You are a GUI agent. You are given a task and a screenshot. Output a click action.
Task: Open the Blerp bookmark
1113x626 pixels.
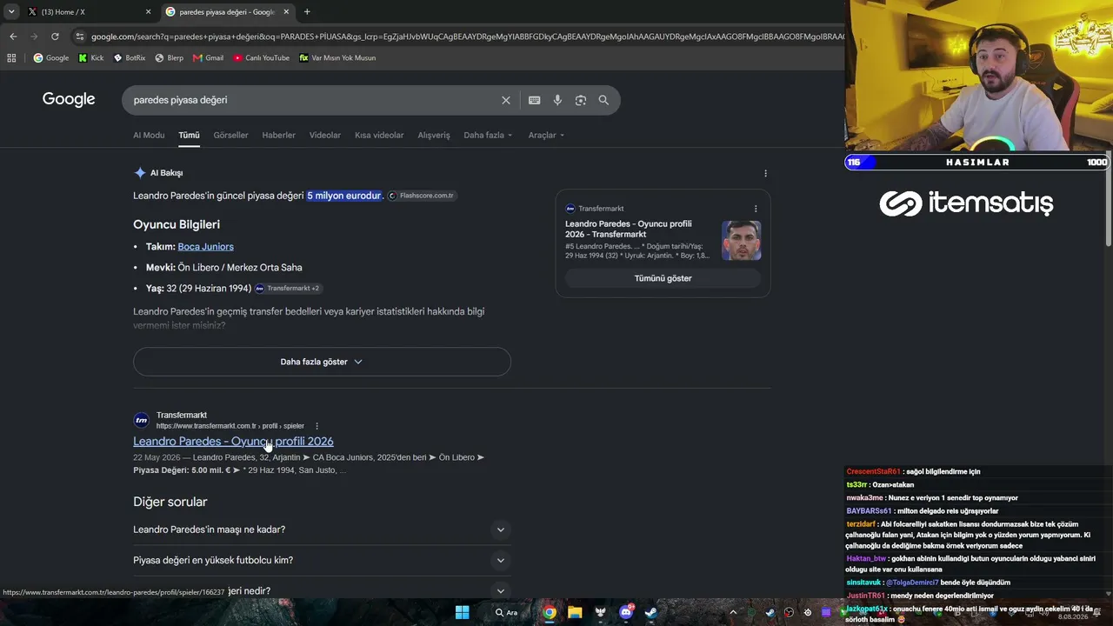pos(170,58)
